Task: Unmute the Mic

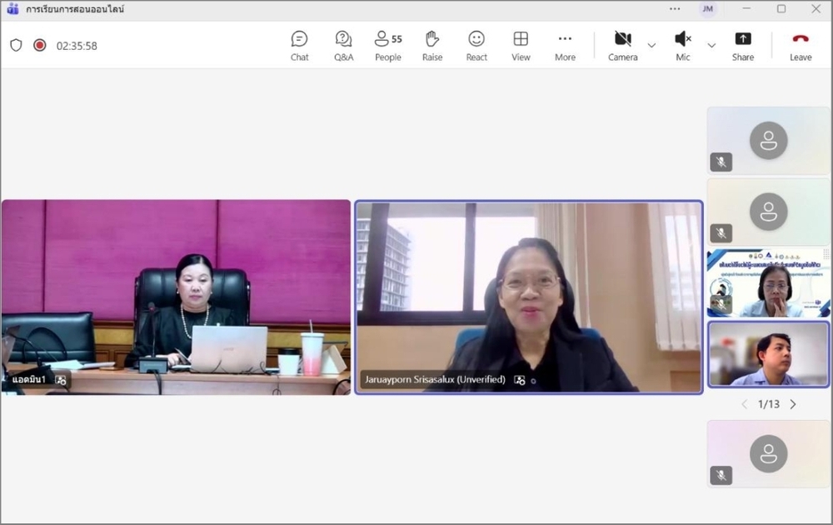Action: click(683, 45)
